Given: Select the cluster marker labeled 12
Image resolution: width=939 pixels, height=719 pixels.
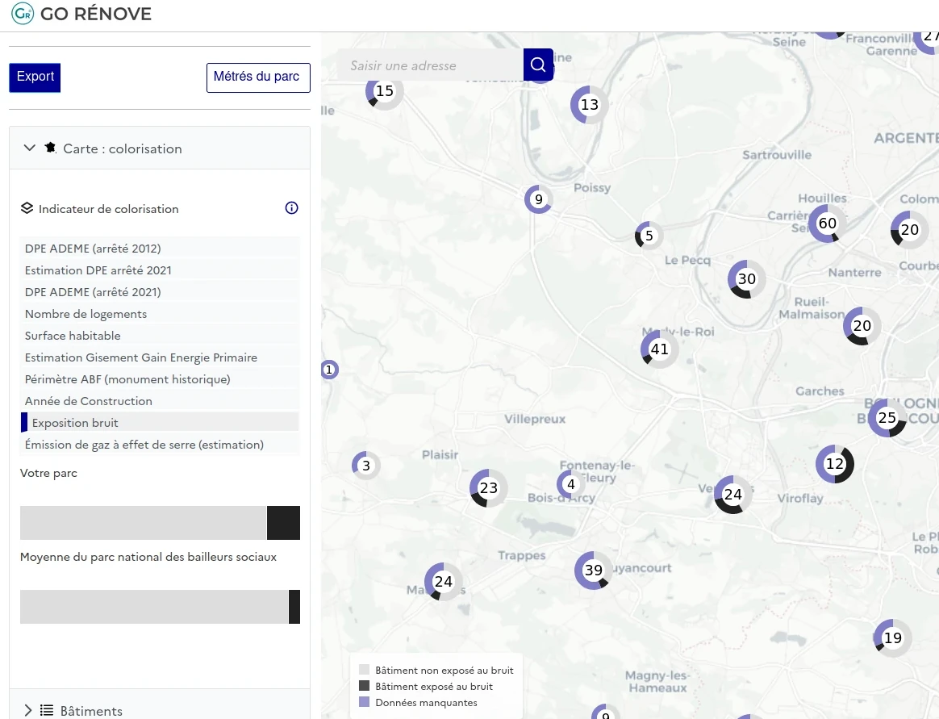Looking at the screenshot, I should click(x=834, y=464).
